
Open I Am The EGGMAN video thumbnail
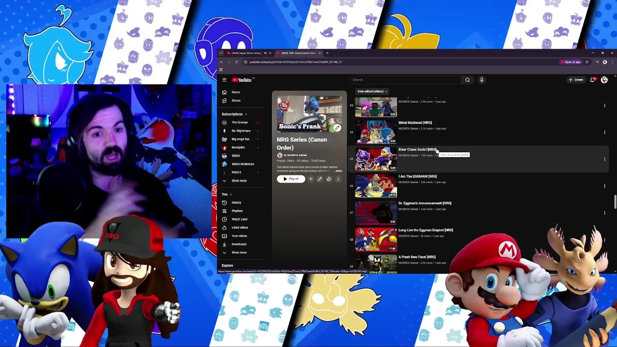click(x=376, y=186)
